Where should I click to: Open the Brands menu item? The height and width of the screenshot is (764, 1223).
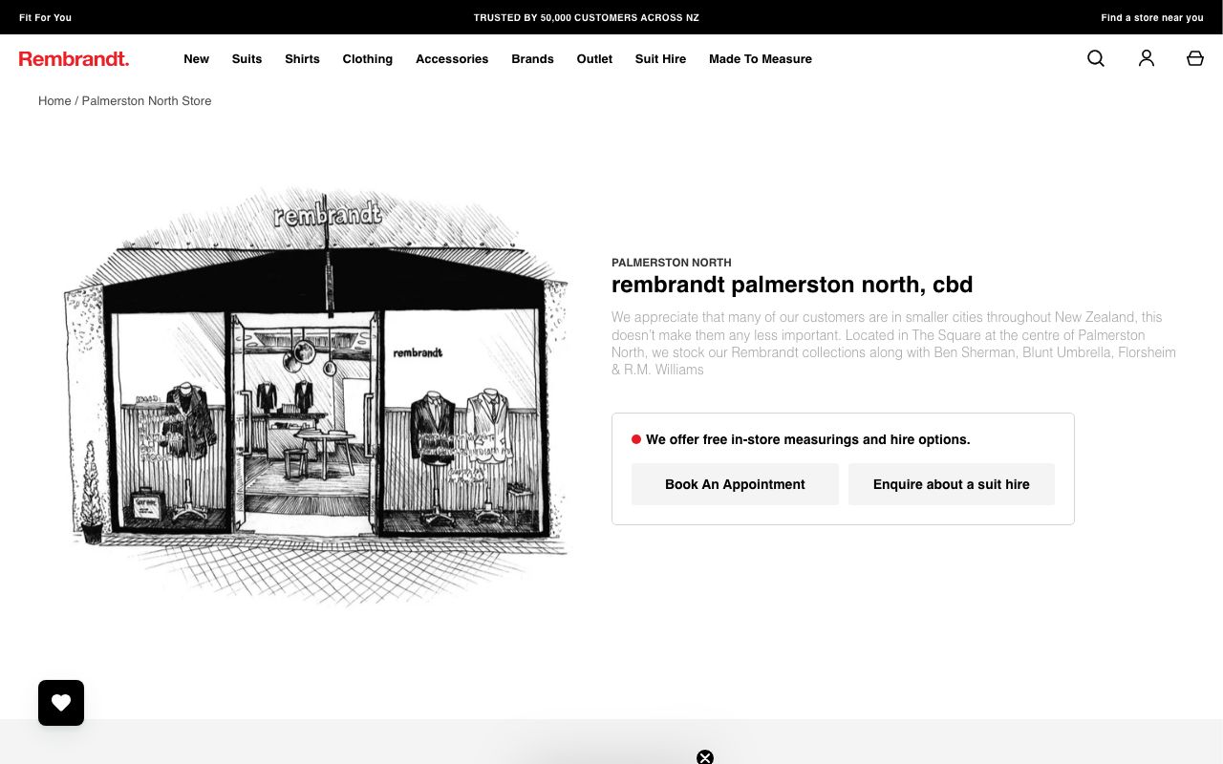(x=532, y=59)
